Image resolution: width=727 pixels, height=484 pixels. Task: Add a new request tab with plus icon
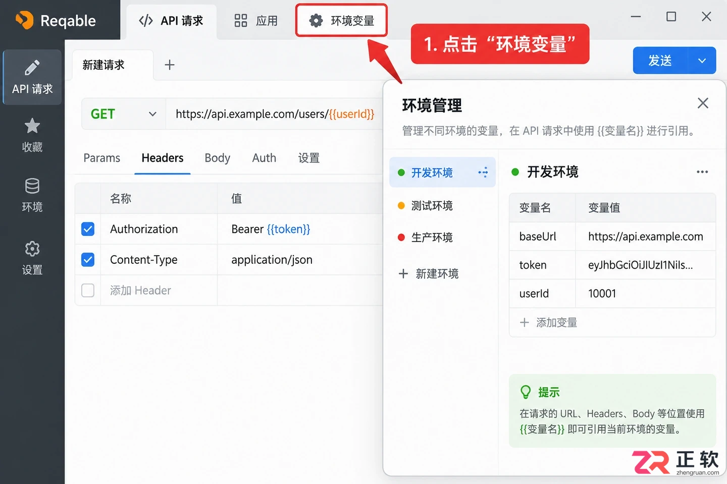170,65
